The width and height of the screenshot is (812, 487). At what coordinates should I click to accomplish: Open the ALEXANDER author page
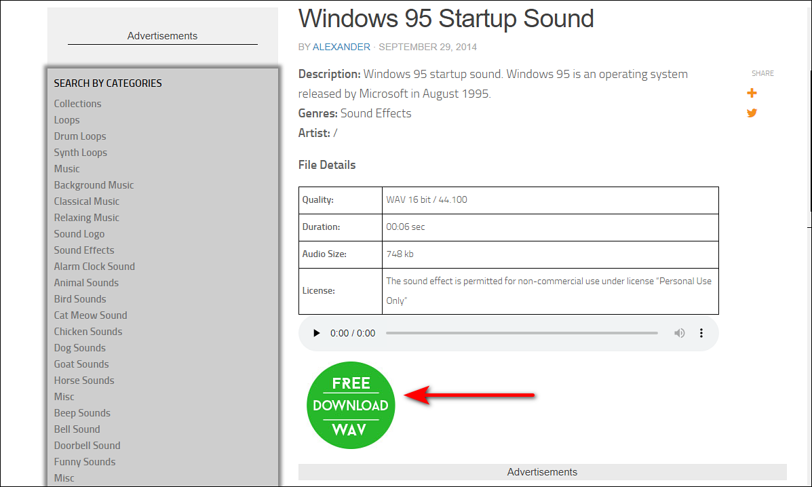pos(341,47)
